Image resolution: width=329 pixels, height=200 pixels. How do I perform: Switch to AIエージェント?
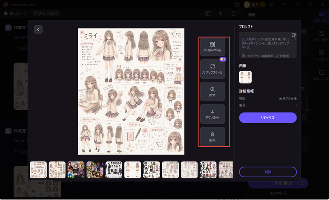tap(46, 13)
